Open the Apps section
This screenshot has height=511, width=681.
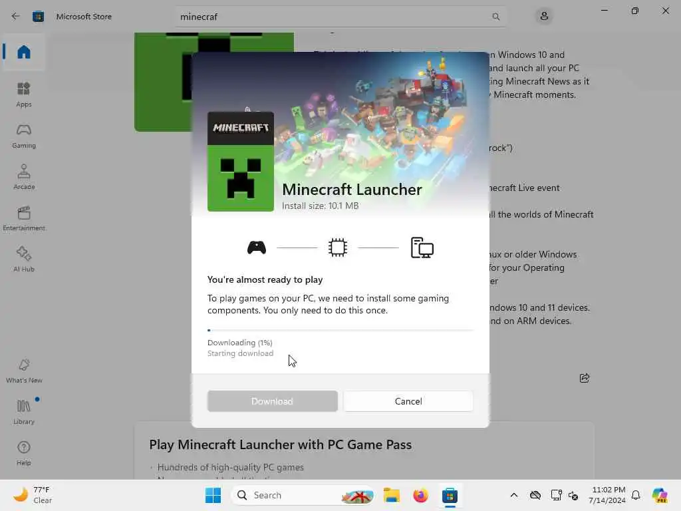pyautogui.click(x=24, y=94)
